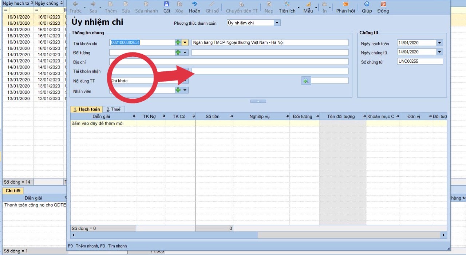Open the Ngày hạch toán date dropdown

(439, 43)
